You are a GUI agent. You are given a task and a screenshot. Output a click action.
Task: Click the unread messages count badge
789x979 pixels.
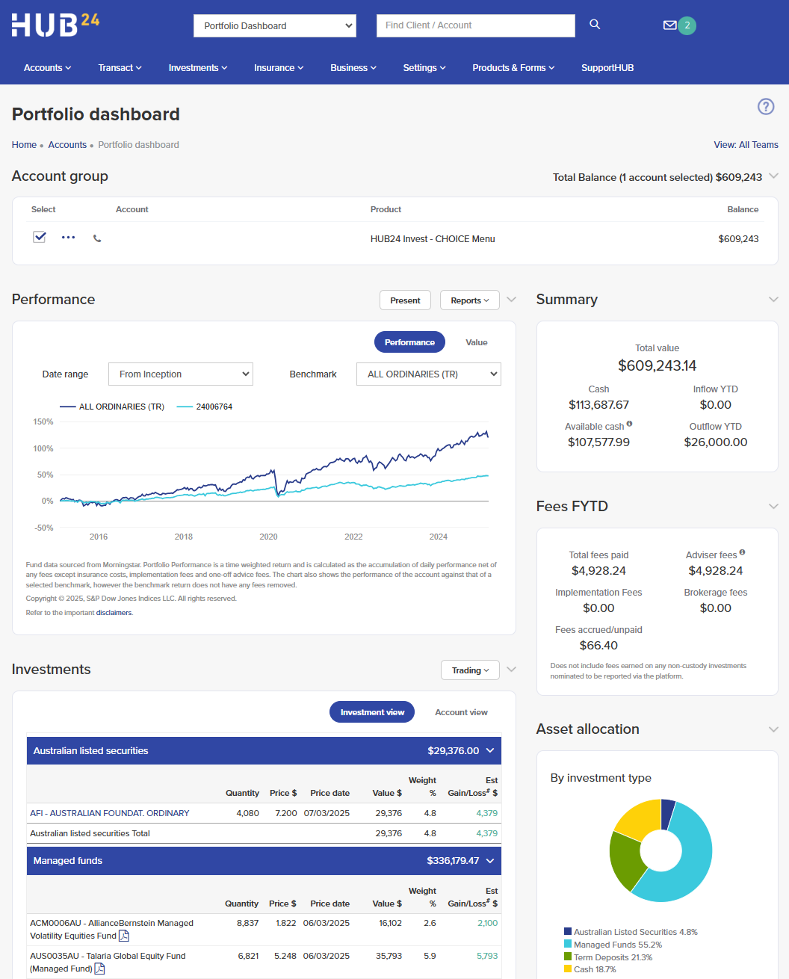pos(687,25)
